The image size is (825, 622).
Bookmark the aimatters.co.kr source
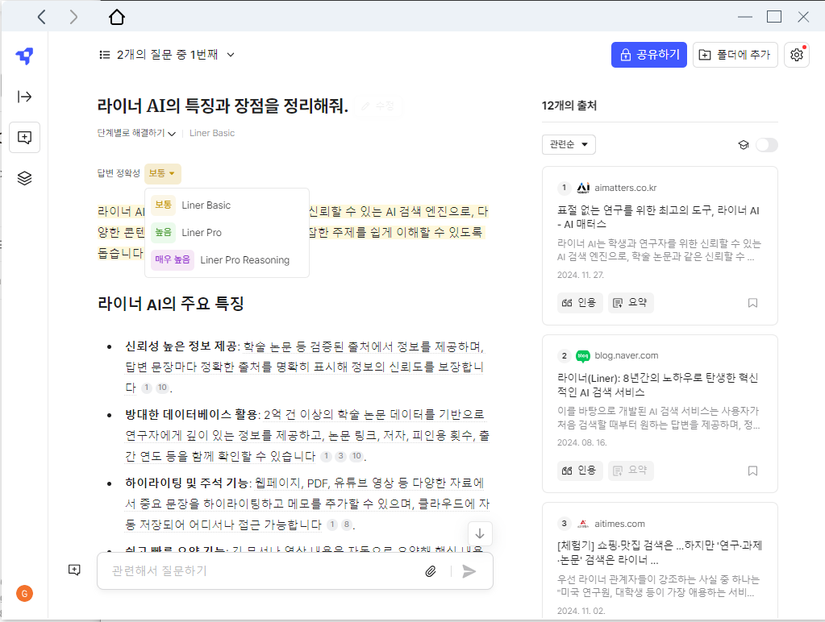click(753, 303)
